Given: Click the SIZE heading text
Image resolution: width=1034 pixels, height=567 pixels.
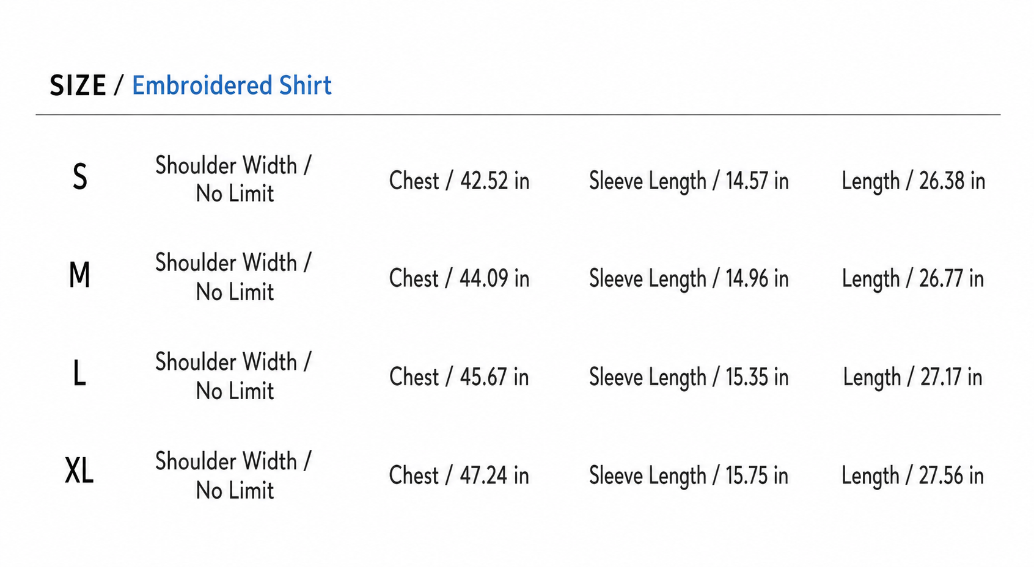Looking at the screenshot, I should click(x=78, y=85).
